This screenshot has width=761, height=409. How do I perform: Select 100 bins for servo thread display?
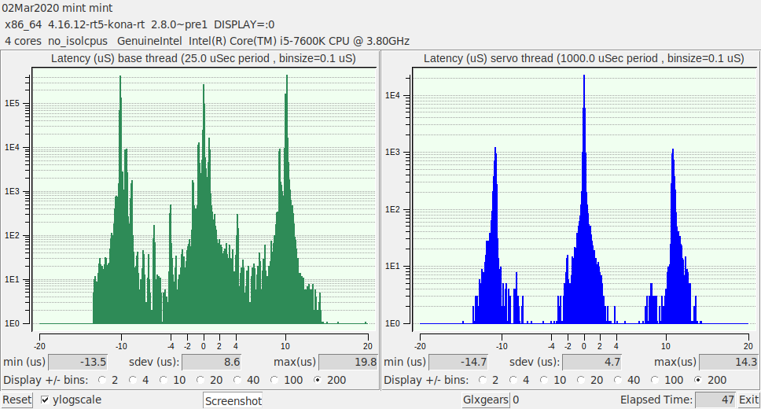(655, 380)
